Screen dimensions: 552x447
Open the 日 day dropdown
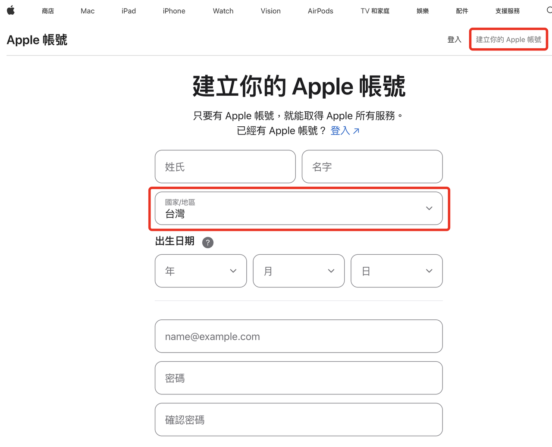click(x=397, y=271)
